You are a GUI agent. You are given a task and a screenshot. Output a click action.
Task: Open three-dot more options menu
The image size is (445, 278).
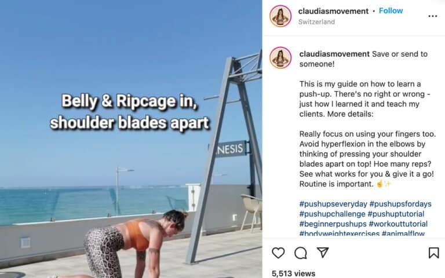pyautogui.click(x=432, y=16)
